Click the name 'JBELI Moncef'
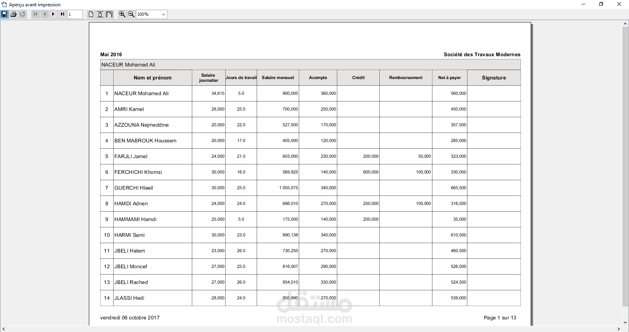This screenshot has width=629, height=332. pos(131,266)
